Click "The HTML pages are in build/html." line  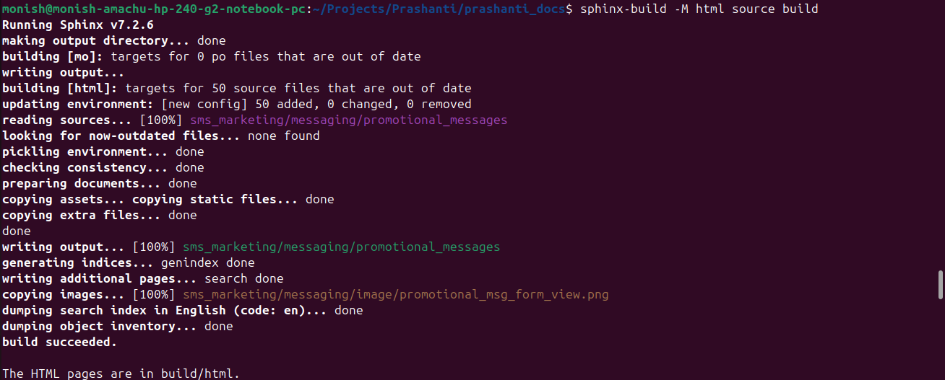click(121, 374)
